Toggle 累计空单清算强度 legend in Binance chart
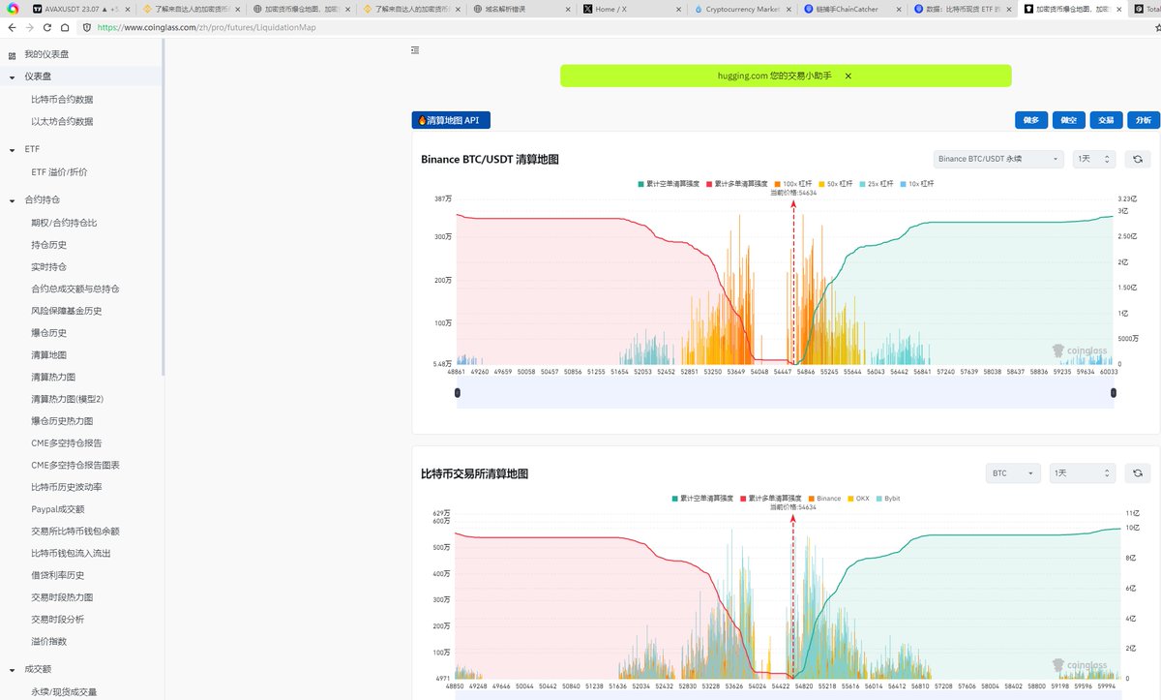 [x=670, y=184]
